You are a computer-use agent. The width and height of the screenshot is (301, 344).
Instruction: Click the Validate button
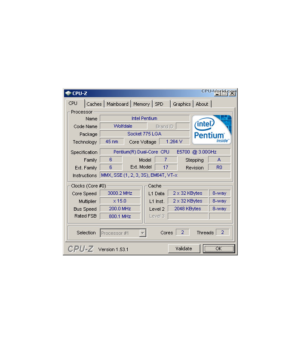184,249
